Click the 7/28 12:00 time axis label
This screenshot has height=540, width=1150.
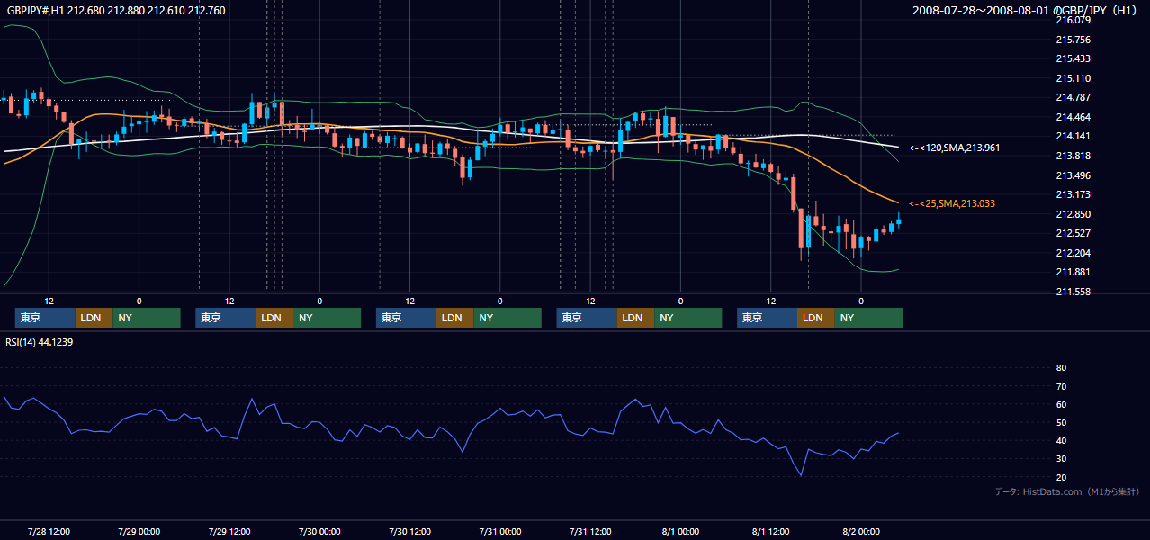49,531
